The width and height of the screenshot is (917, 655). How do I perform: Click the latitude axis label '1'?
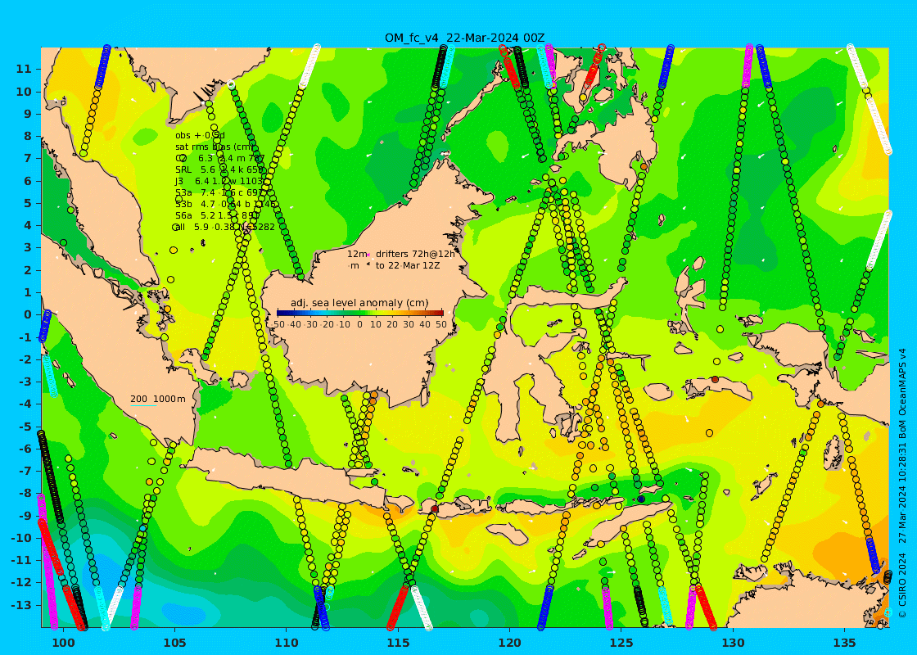pyautogui.click(x=28, y=292)
